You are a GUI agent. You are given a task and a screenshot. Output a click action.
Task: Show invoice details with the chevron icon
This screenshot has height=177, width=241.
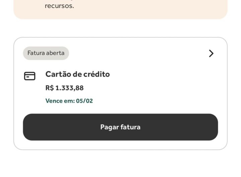click(211, 53)
